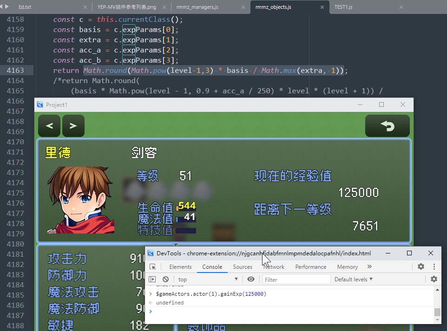Close the YEP-MV插件参考列表.png tab

[x=164, y=7]
